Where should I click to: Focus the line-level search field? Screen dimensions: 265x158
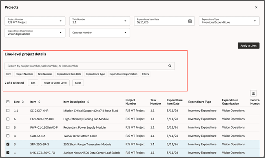tap(90, 66)
